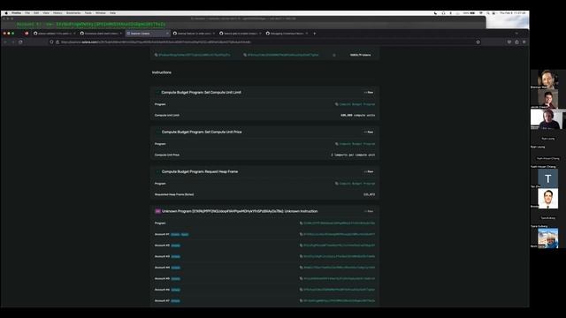Select the "Compute Unit Price" row label

[x=167, y=155]
